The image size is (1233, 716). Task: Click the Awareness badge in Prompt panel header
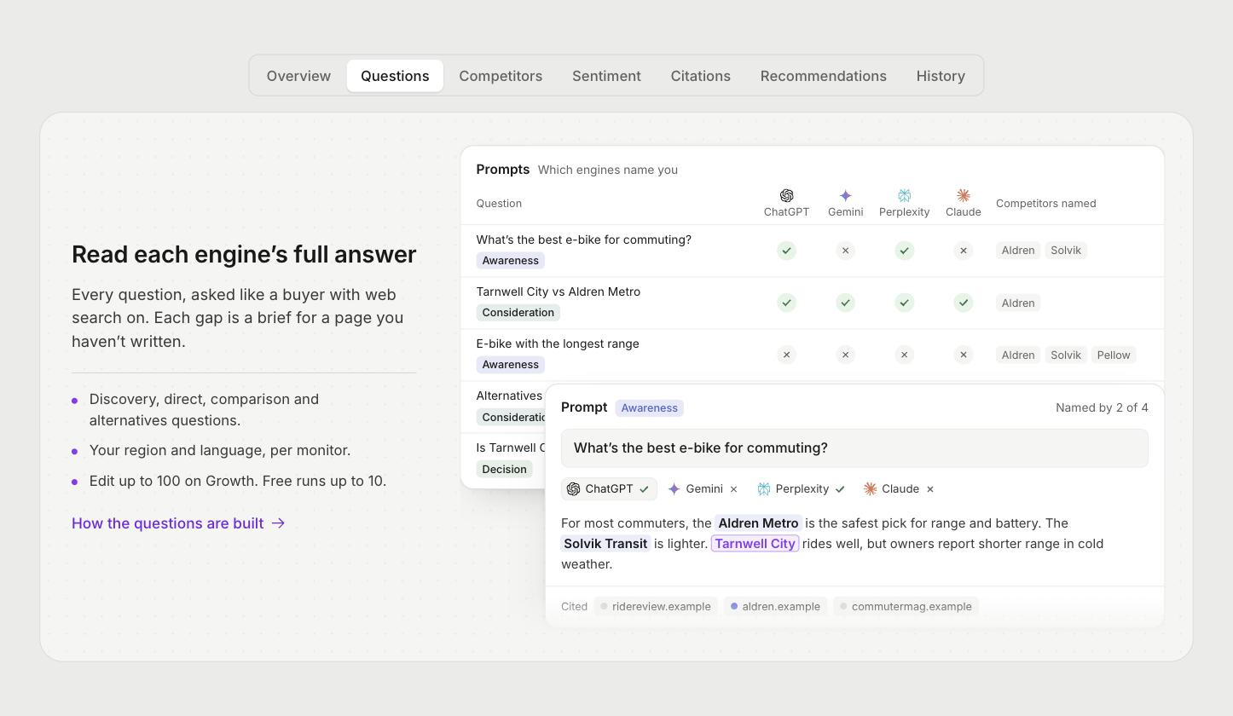click(x=649, y=408)
